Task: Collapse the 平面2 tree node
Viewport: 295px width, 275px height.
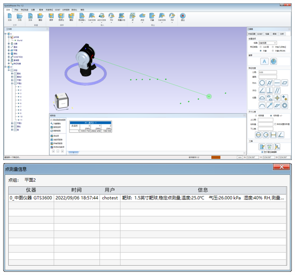Action: tap(13, 83)
